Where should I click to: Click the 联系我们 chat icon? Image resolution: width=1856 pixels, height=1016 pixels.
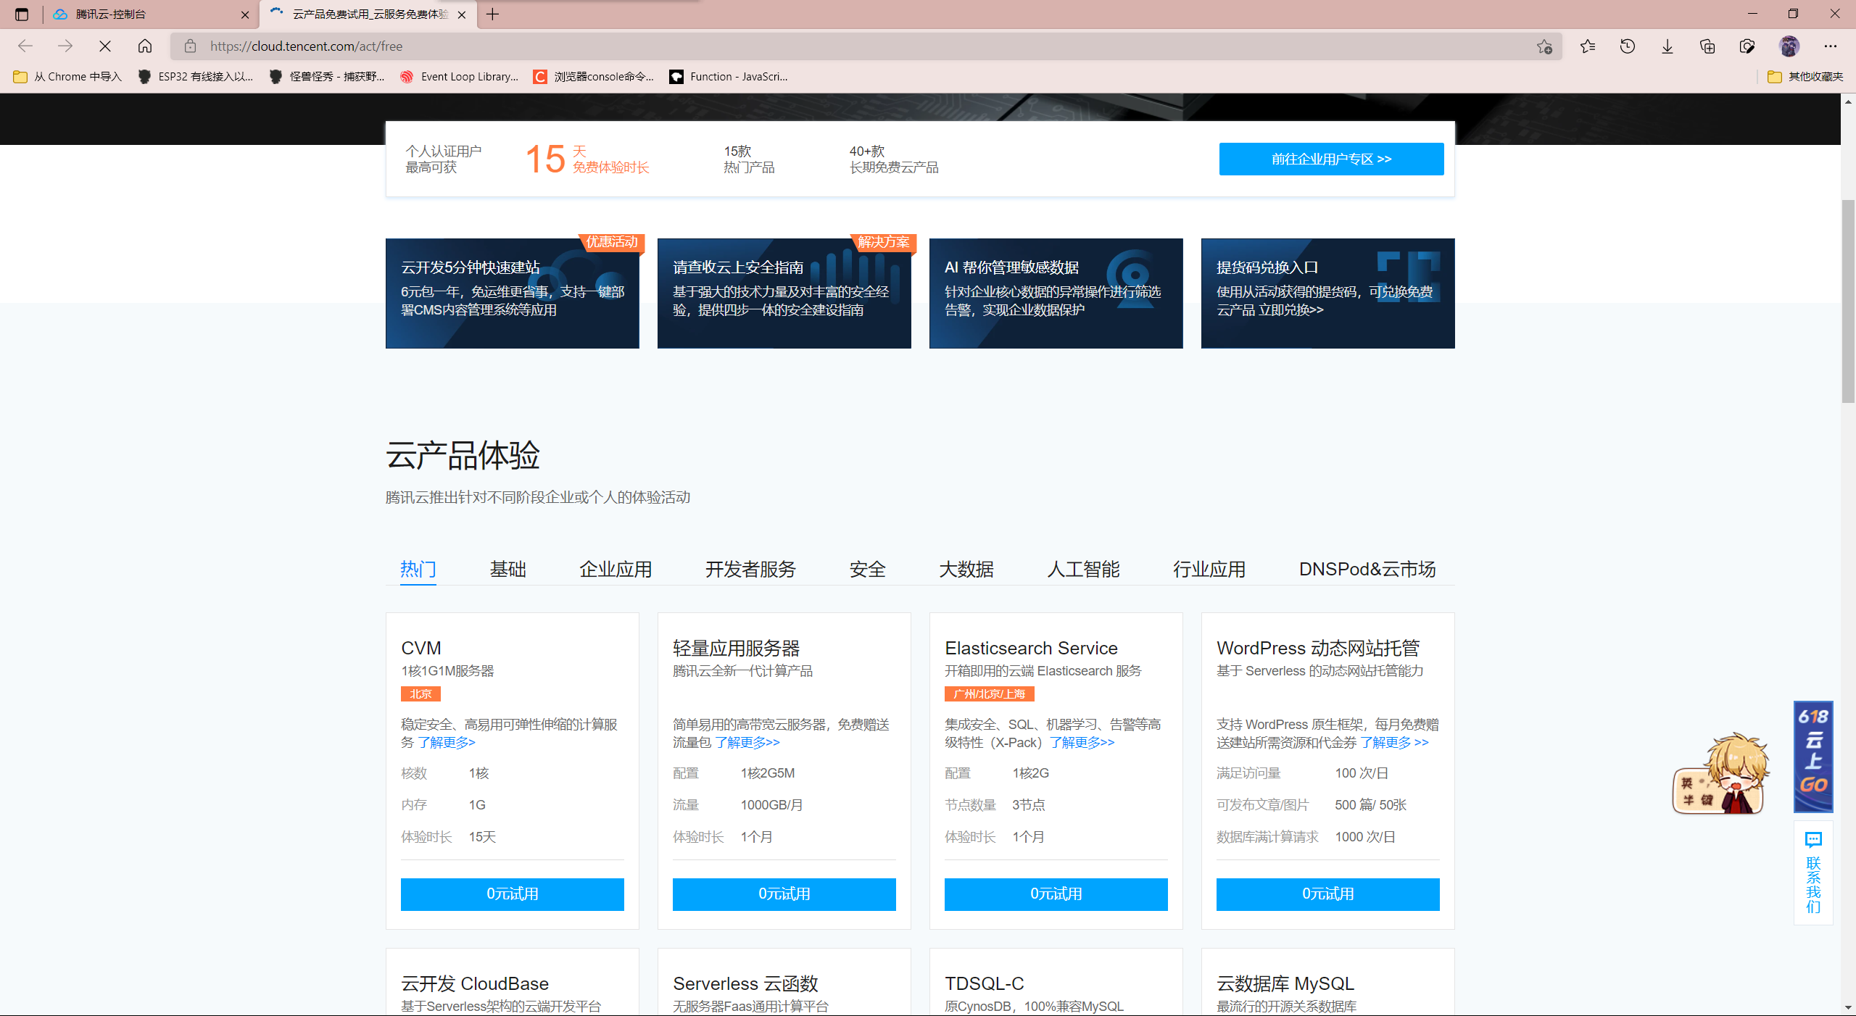pyautogui.click(x=1813, y=841)
